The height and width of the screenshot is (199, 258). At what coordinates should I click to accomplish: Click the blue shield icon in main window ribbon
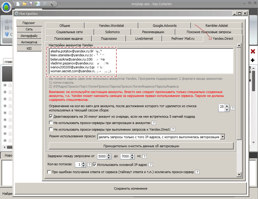[x=7, y=34]
